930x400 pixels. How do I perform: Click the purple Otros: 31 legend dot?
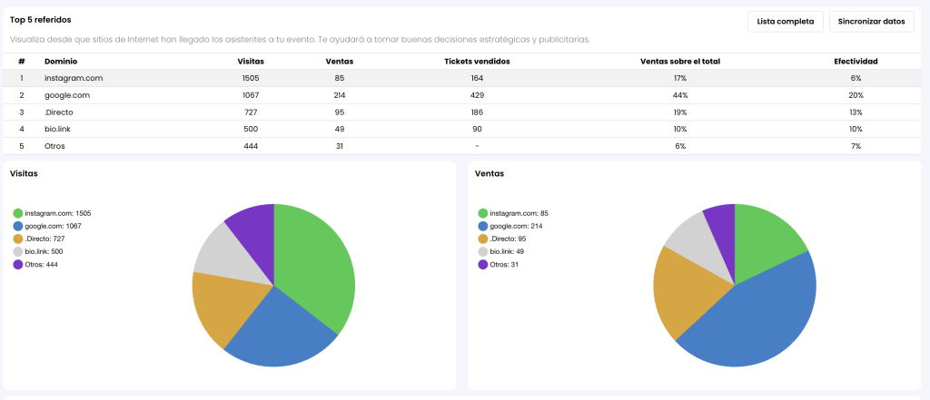[x=483, y=264]
